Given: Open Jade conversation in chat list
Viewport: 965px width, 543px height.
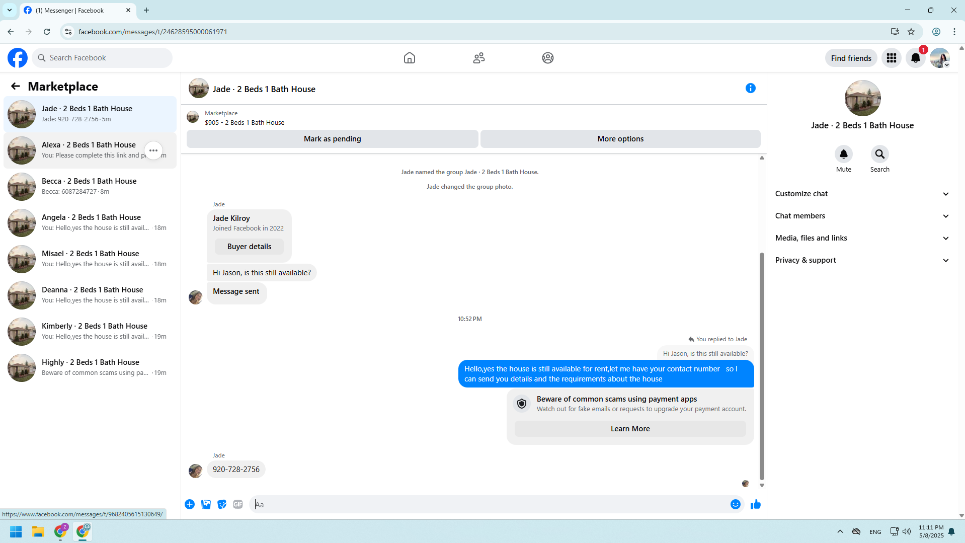Looking at the screenshot, I should [x=90, y=114].
